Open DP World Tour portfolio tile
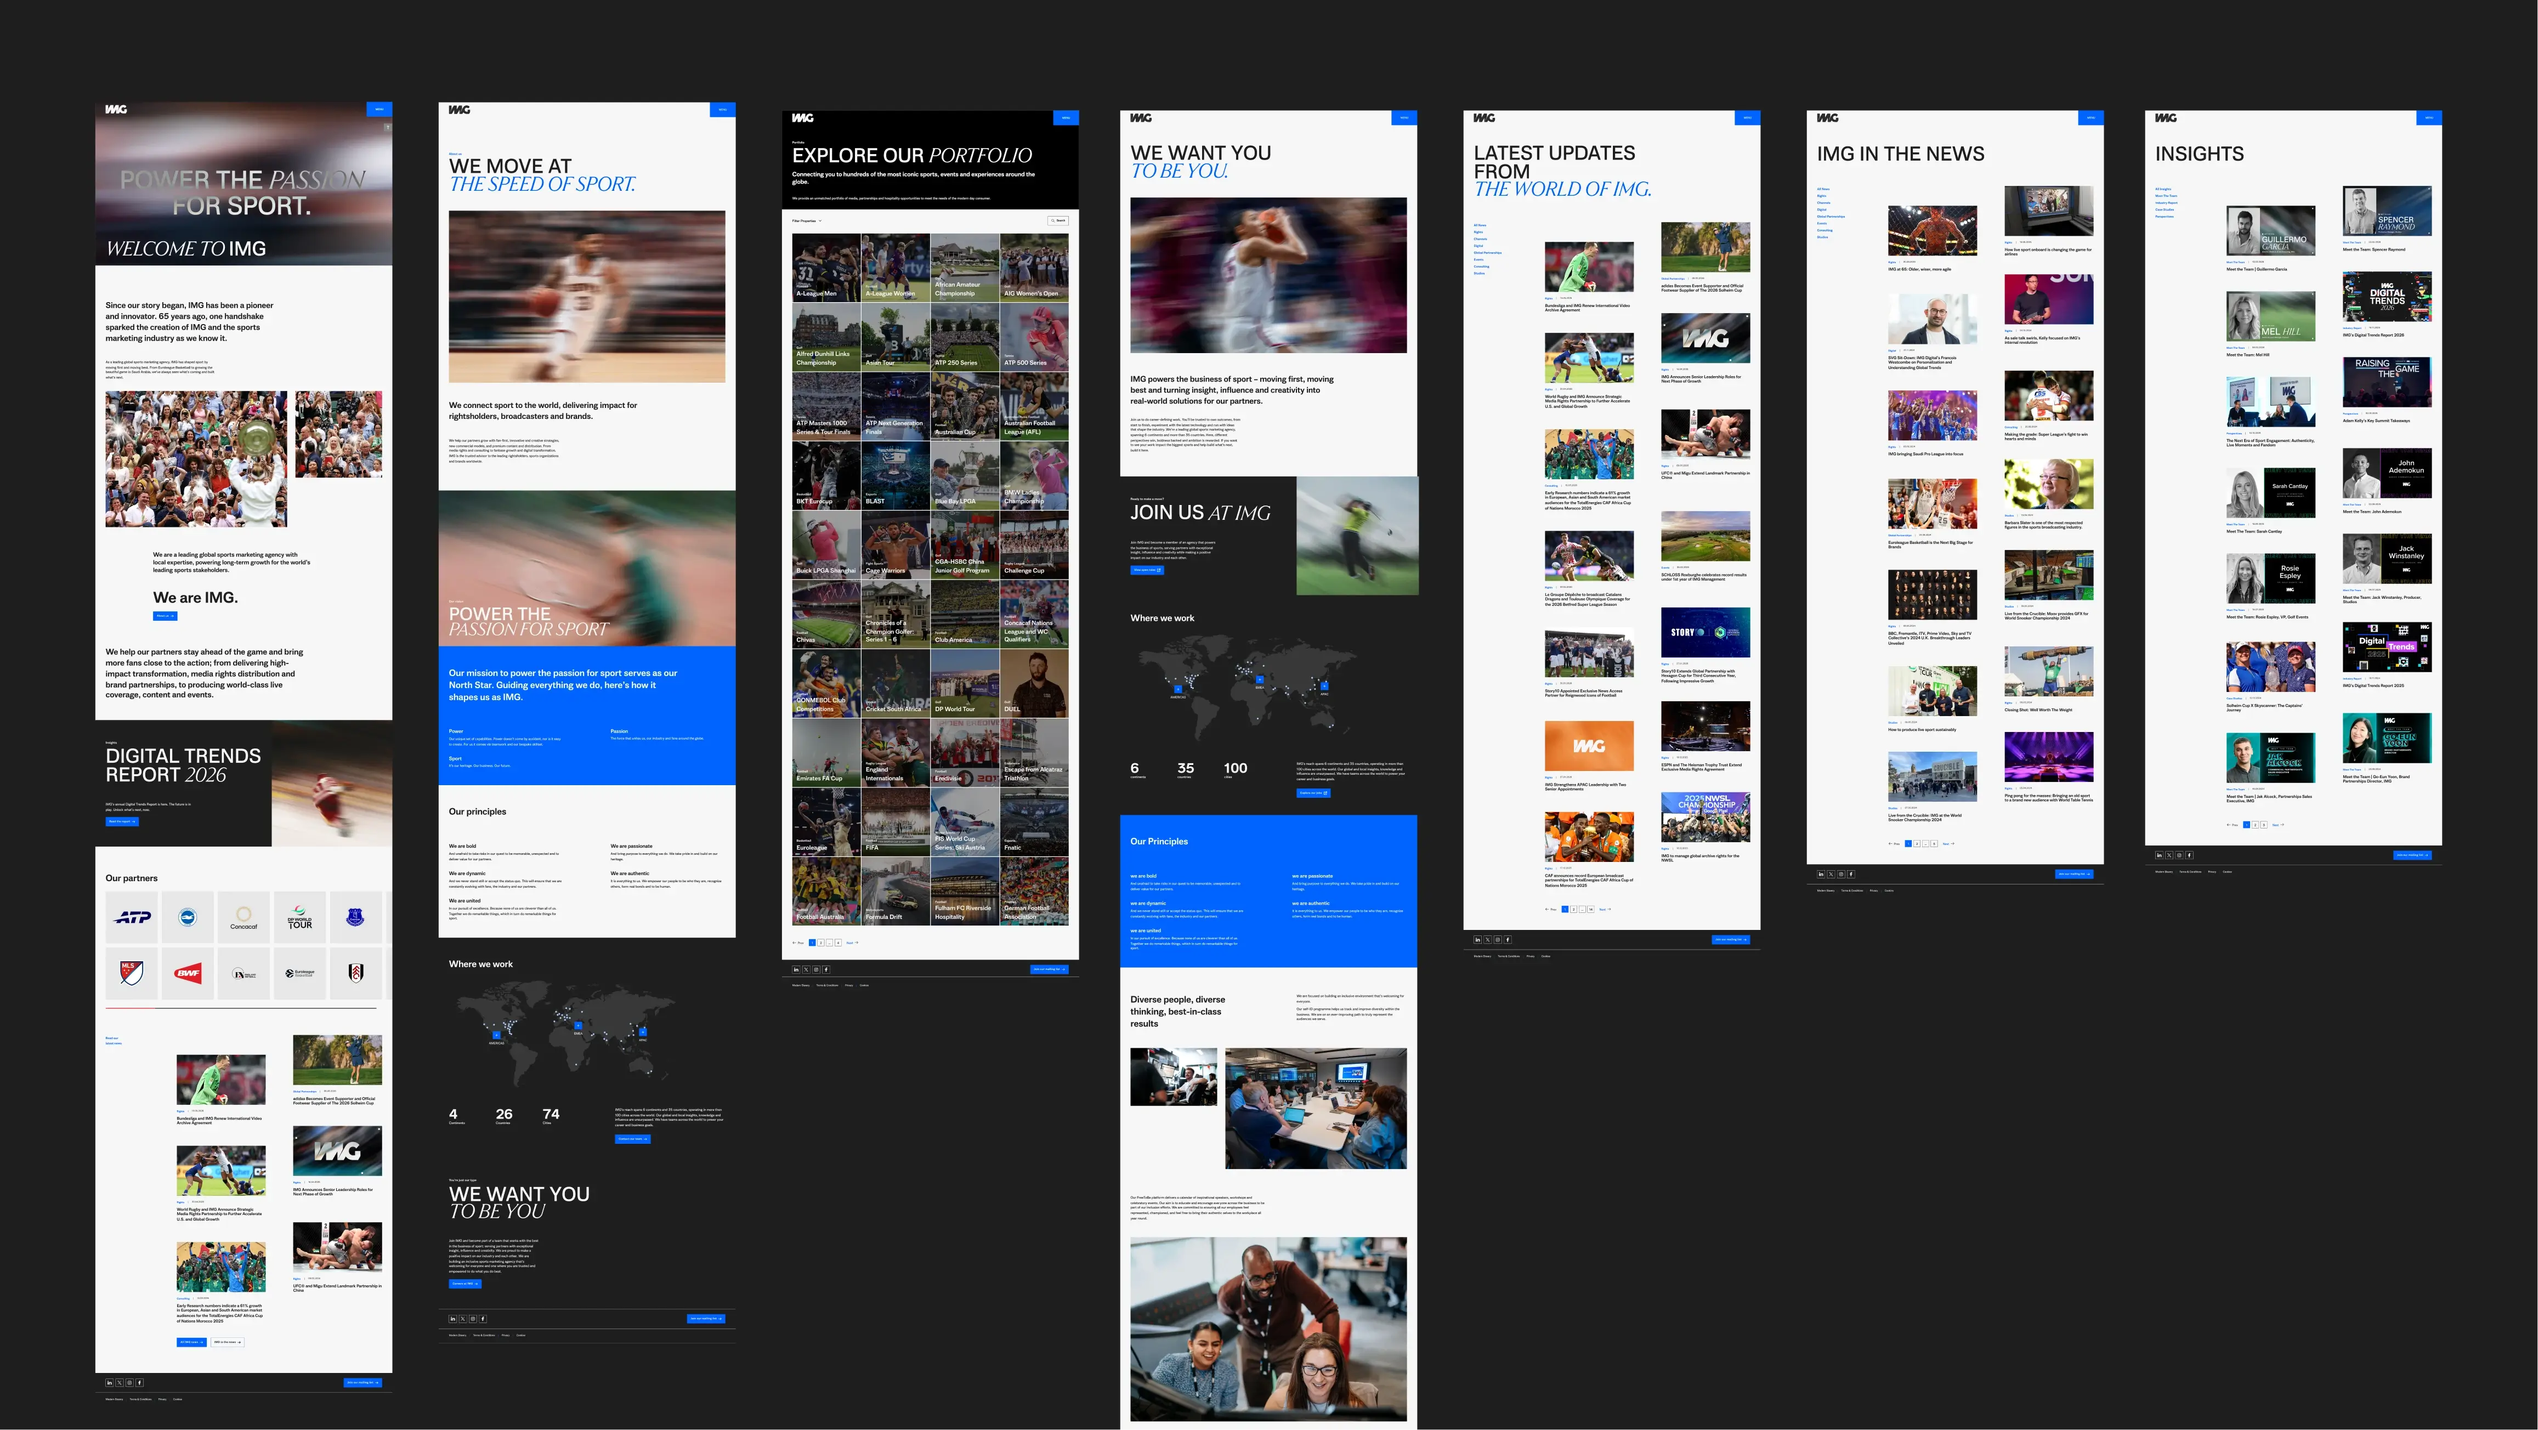 (x=965, y=683)
